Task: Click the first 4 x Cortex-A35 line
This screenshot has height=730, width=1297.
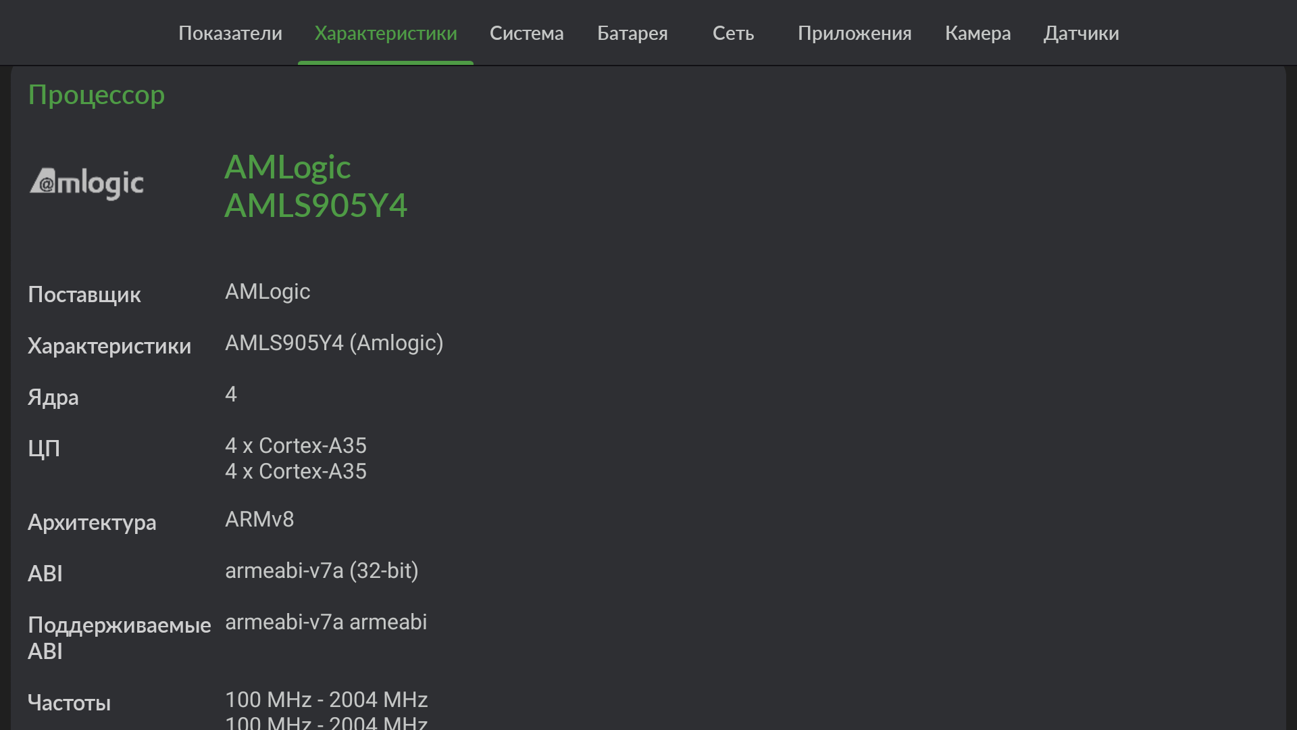Action: pyautogui.click(x=296, y=446)
